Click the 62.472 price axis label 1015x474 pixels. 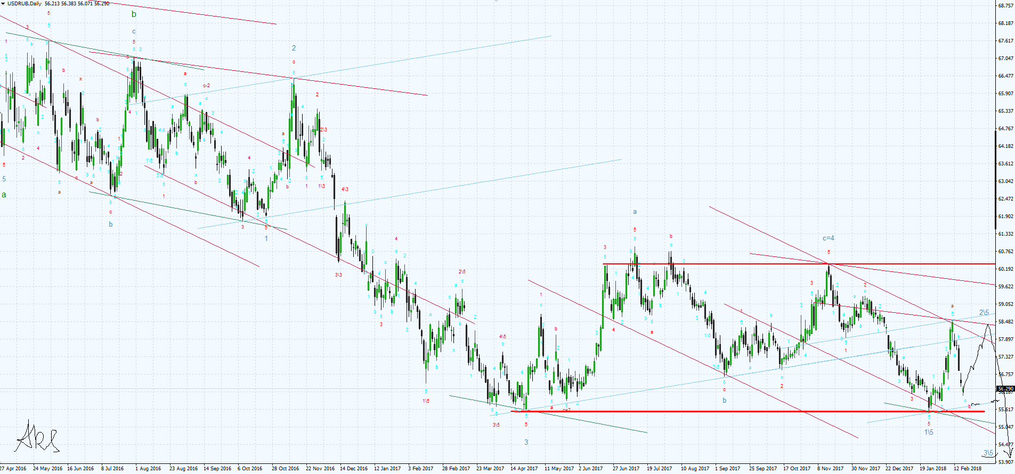[x=1006, y=199]
